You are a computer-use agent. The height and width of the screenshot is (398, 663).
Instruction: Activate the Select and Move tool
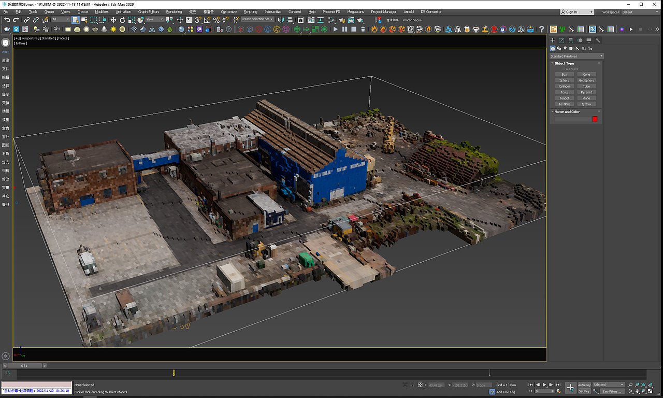coord(113,20)
